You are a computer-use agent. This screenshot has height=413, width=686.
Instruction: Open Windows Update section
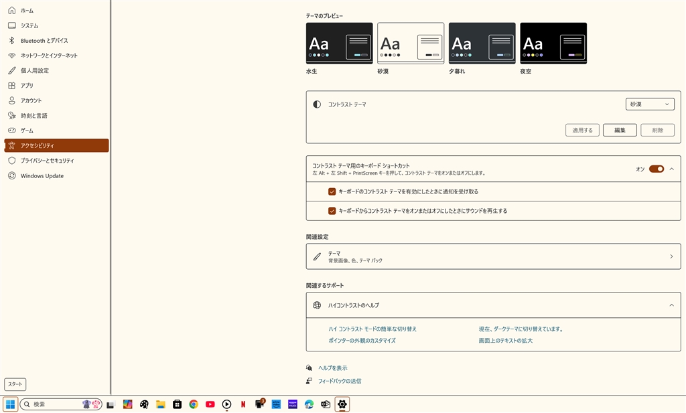(x=42, y=176)
